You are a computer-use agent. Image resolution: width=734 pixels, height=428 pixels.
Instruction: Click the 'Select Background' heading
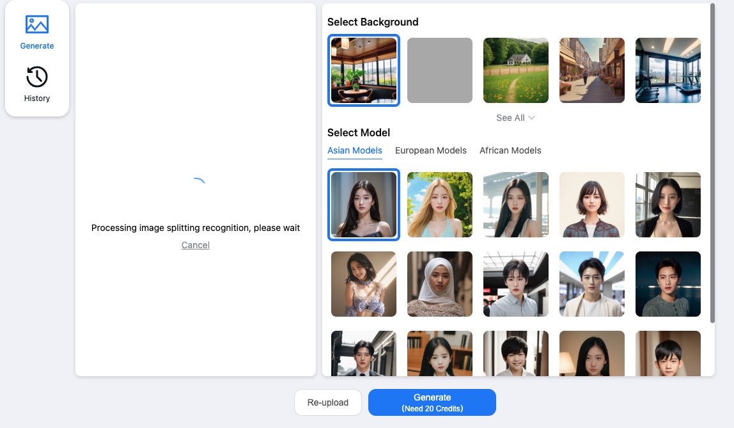click(373, 22)
